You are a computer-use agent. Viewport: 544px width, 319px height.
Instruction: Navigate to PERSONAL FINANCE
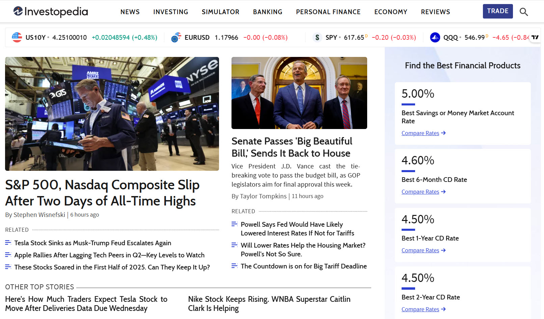(328, 11)
